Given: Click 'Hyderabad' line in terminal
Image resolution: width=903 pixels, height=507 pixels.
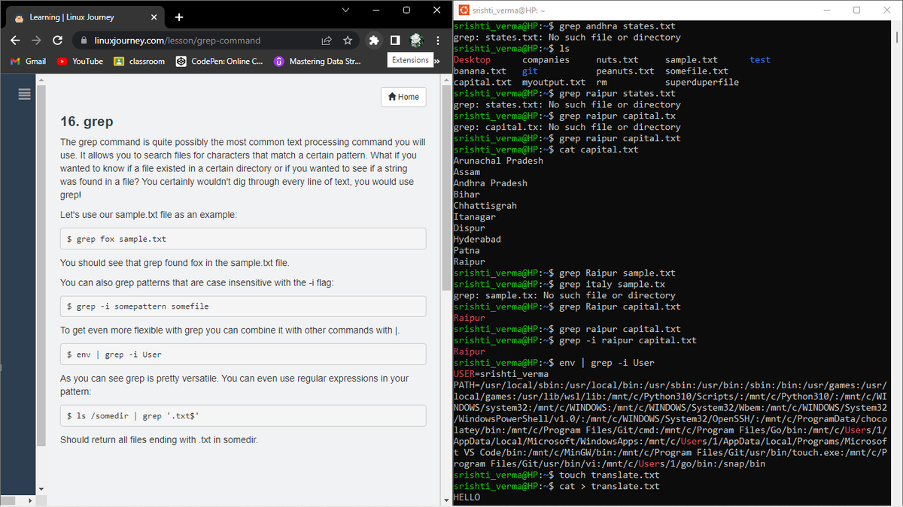Looking at the screenshot, I should (477, 240).
